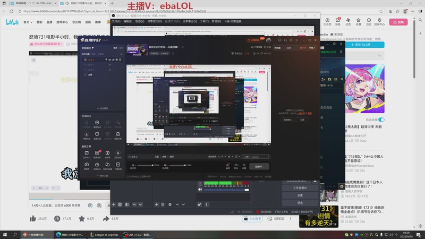Switch to OBS 31.0.2 in Windows taskbar
Screen dimensions: 425x239
click(137, 235)
